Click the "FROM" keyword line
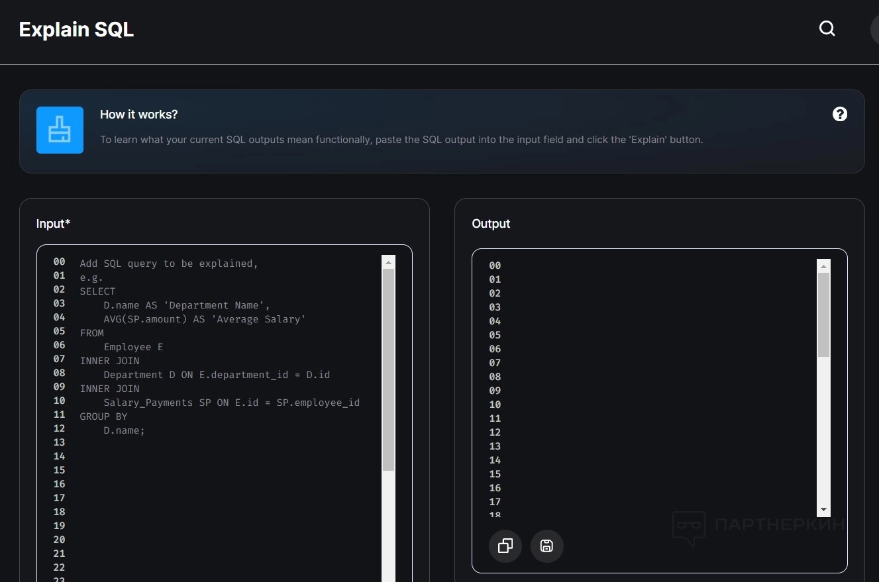Screen dimensions: 879x582 click(x=92, y=333)
